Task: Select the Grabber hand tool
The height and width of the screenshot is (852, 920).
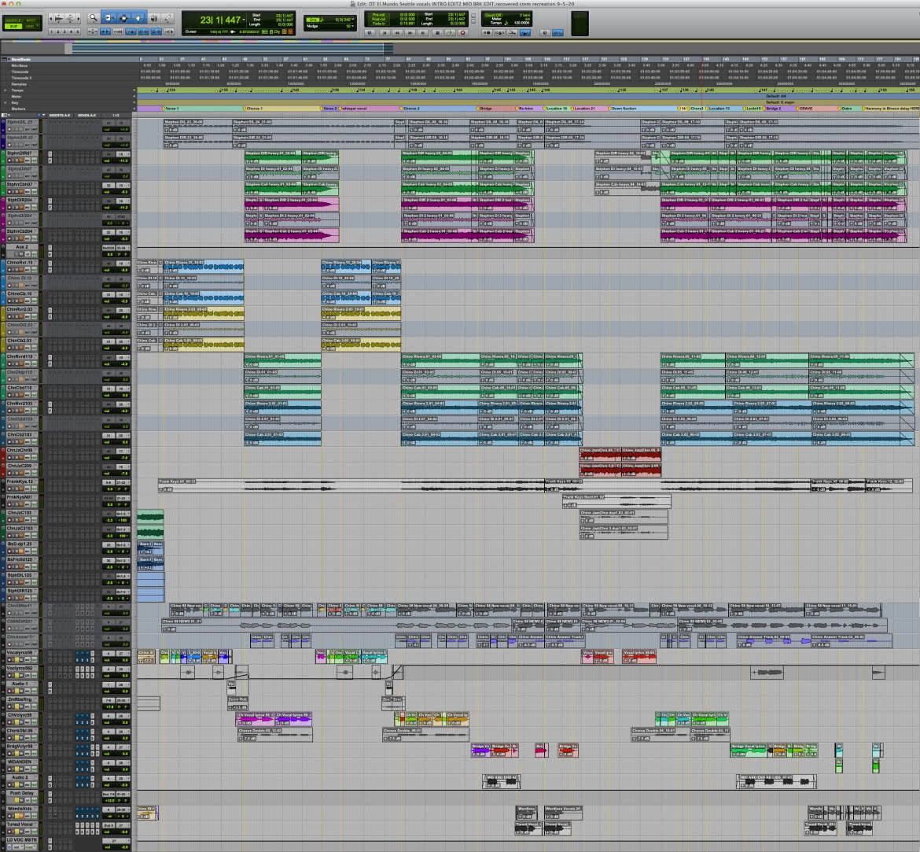Action: [138, 18]
